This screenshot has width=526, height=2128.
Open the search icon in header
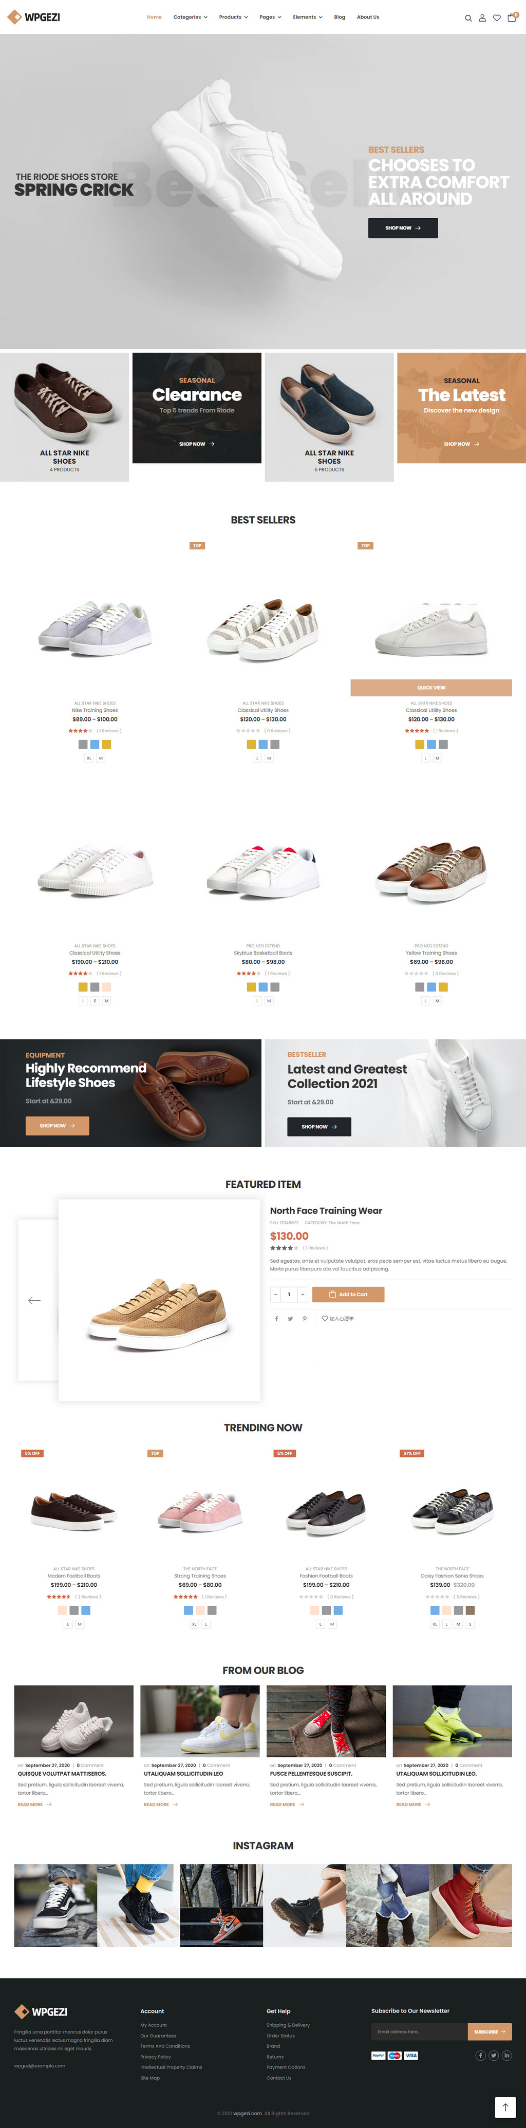coord(468,17)
